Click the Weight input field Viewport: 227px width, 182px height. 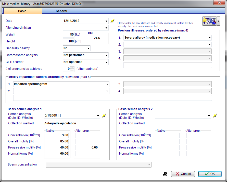point(69,35)
